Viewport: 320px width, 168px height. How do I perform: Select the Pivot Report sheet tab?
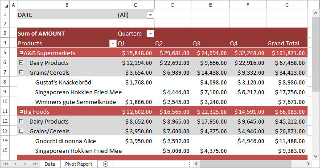pyautogui.click(x=78, y=164)
